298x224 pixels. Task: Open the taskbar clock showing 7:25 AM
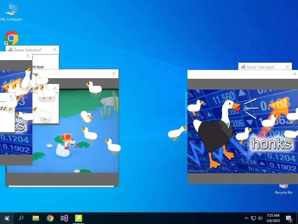(273, 218)
